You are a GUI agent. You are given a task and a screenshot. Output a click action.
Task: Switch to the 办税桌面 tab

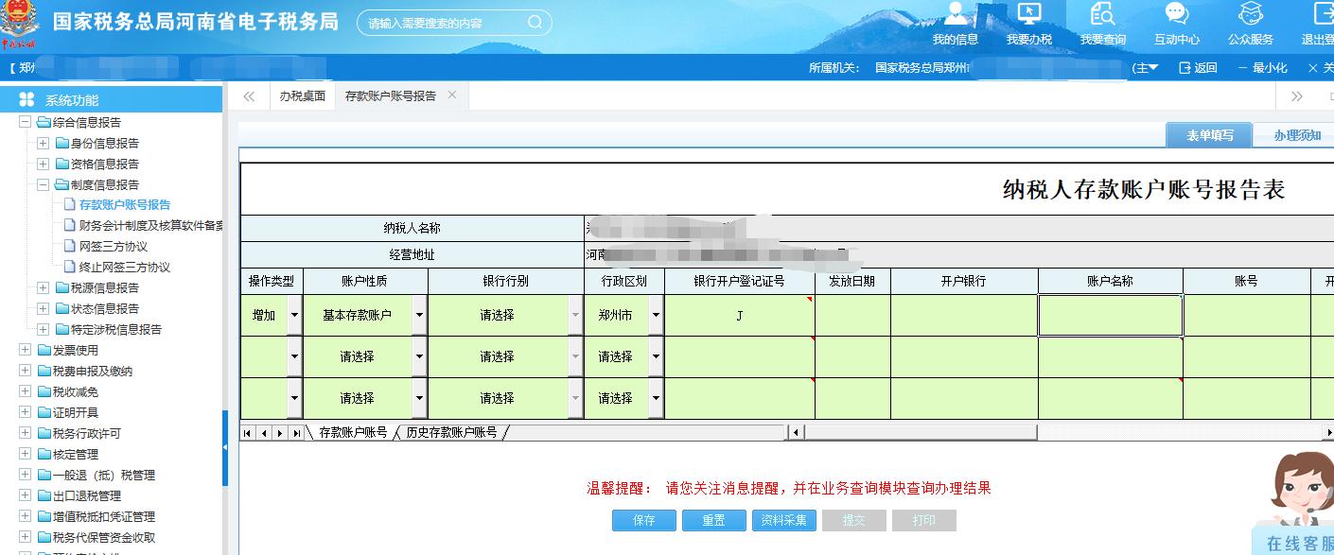click(x=302, y=95)
